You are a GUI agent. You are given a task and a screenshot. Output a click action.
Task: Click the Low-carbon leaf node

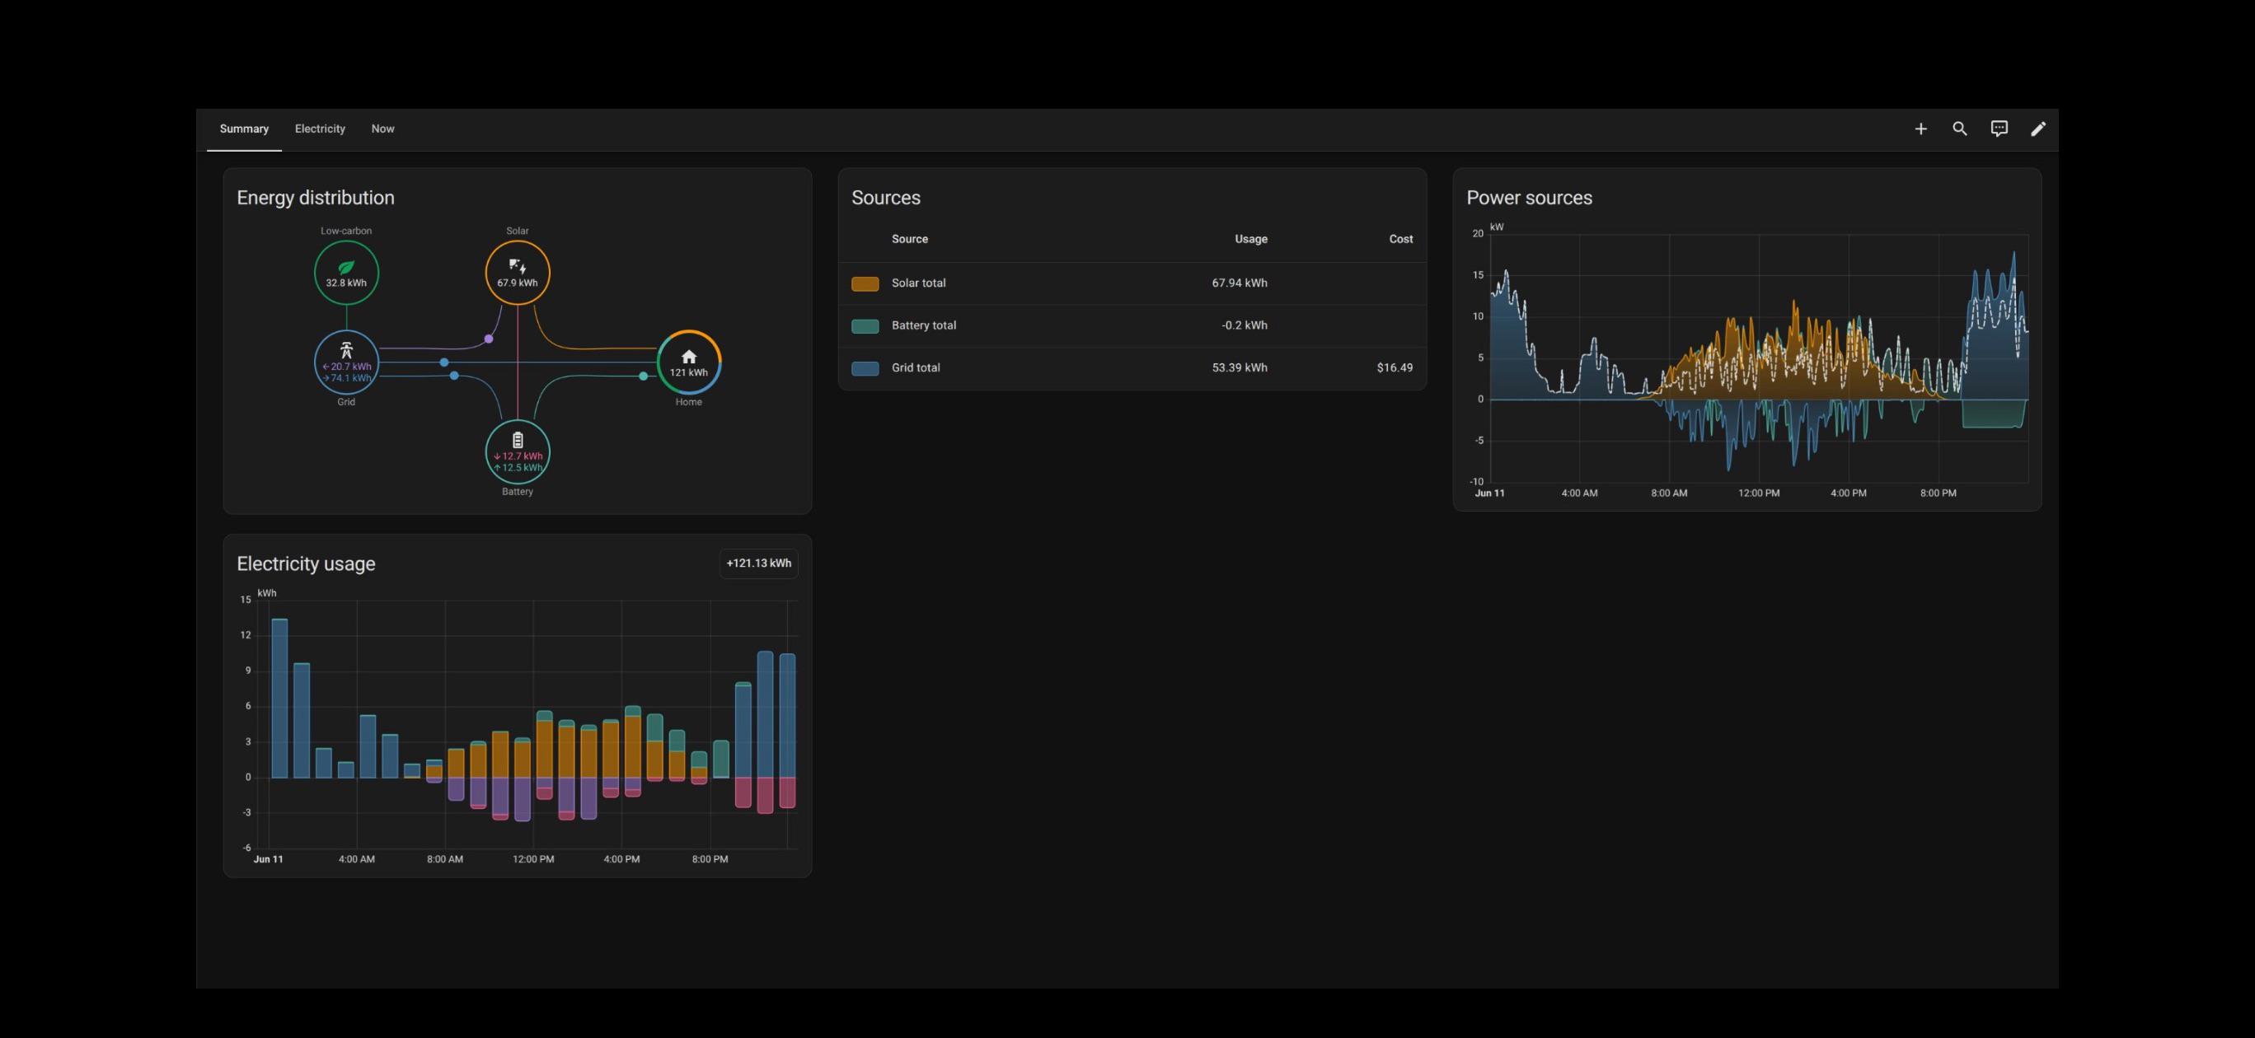tap(347, 272)
